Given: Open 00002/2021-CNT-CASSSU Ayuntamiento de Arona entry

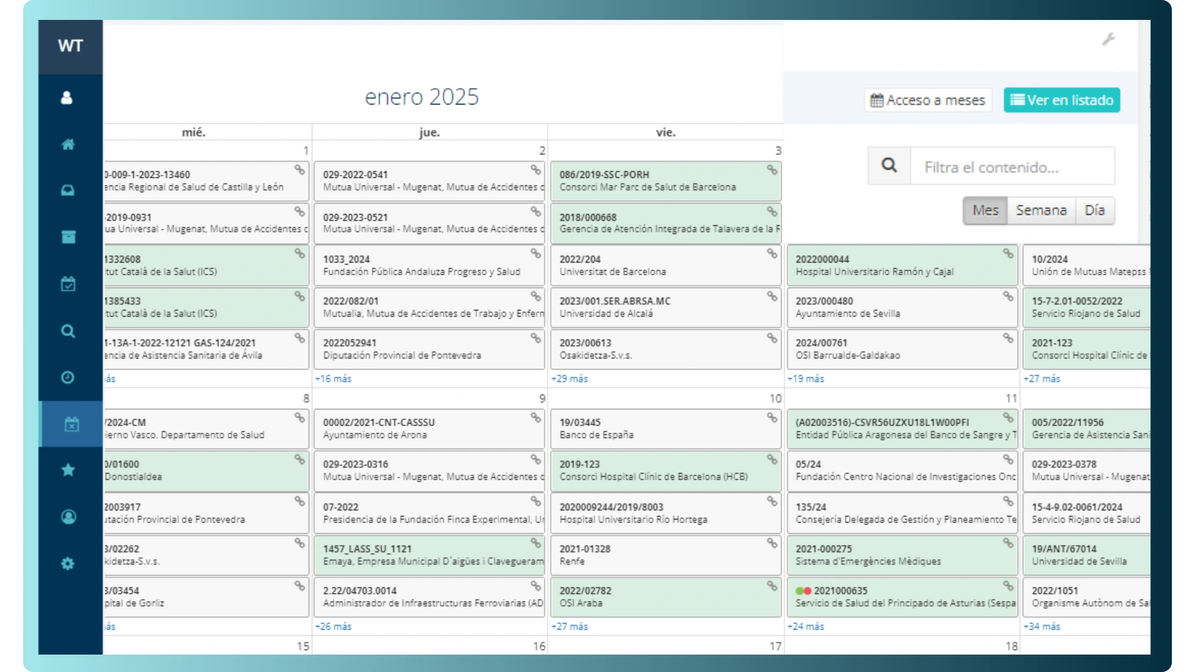Looking at the screenshot, I should click(429, 429).
